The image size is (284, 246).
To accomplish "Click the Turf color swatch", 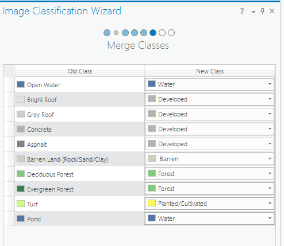I will coord(21,204).
